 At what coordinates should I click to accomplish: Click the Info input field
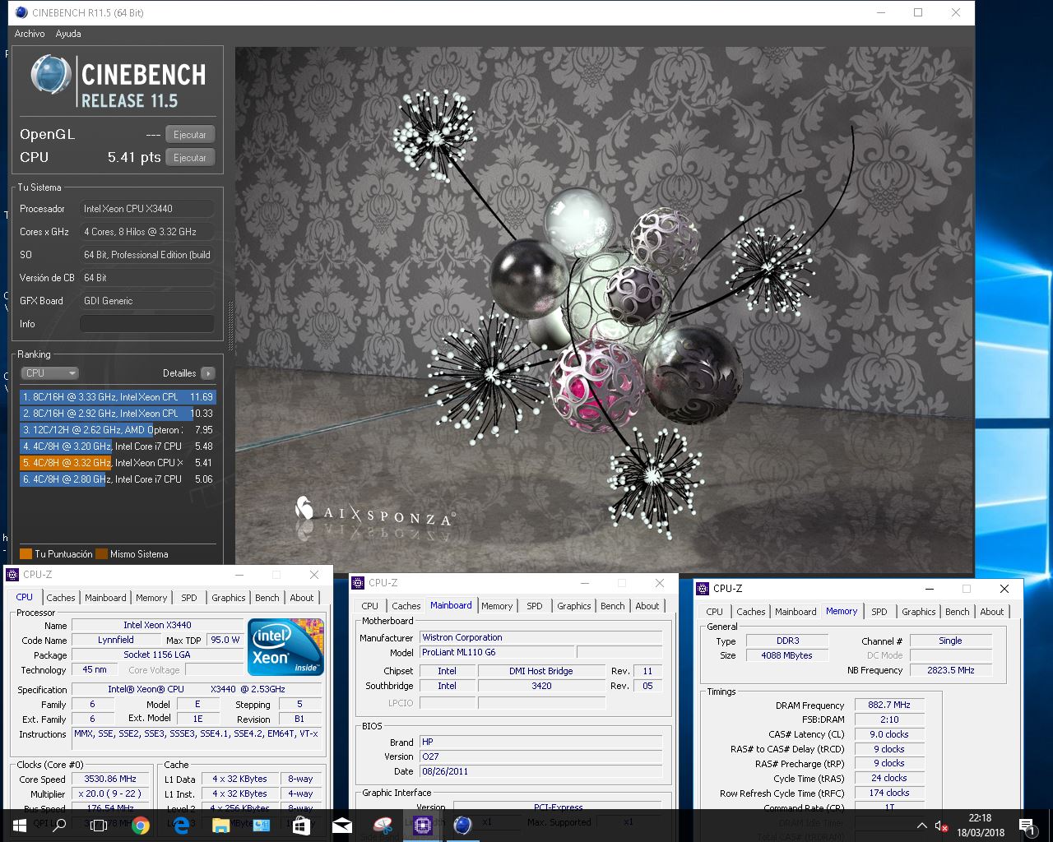pyautogui.click(x=147, y=324)
